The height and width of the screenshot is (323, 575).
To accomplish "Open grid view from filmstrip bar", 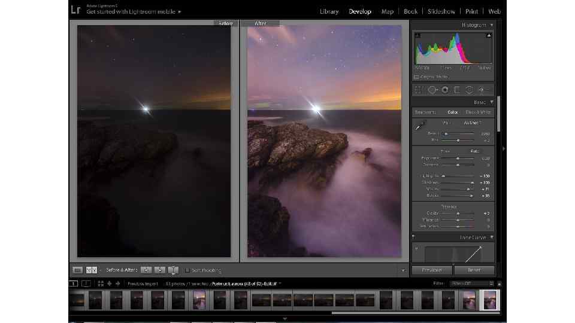I will tap(101, 284).
